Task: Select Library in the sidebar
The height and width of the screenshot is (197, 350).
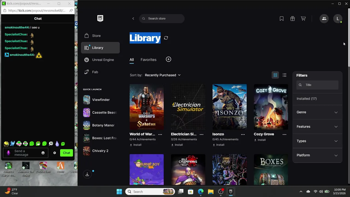Action: point(100,48)
